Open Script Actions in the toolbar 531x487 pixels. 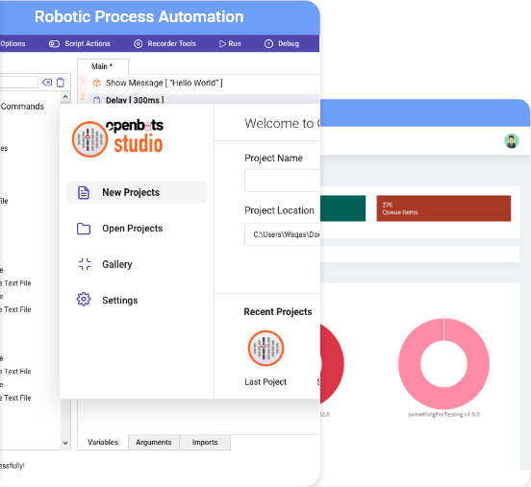80,43
